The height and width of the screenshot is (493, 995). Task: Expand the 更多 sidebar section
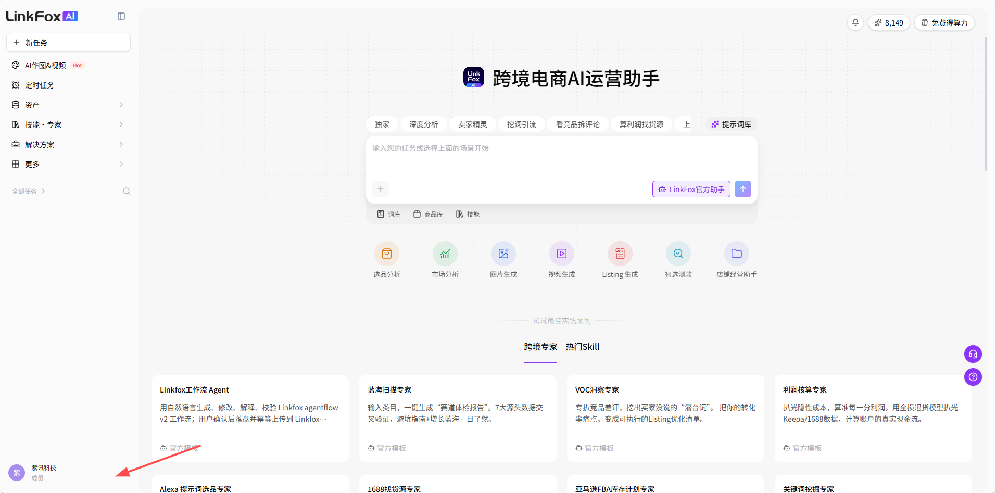(68, 164)
